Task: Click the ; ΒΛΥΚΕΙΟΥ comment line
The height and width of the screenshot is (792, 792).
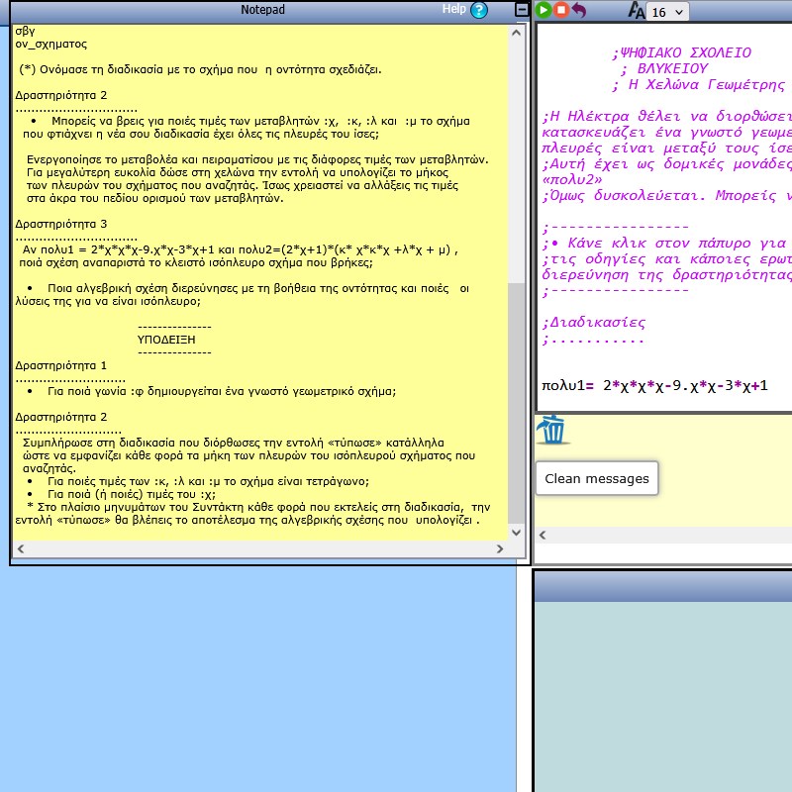Action: [664, 68]
